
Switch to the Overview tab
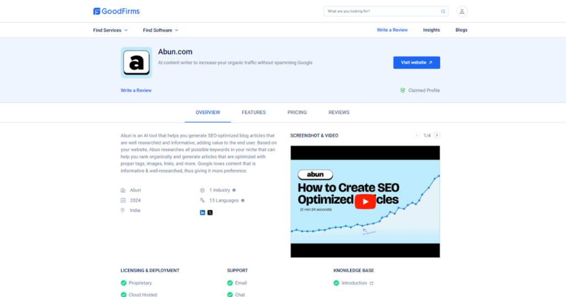(x=208, y=113)
